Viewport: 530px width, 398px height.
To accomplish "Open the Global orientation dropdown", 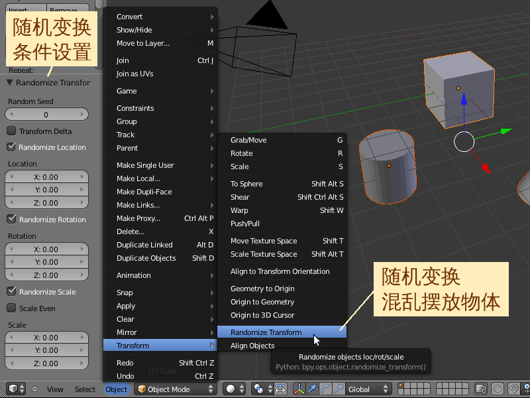I will pyautogui.click(x=369, y=389).
